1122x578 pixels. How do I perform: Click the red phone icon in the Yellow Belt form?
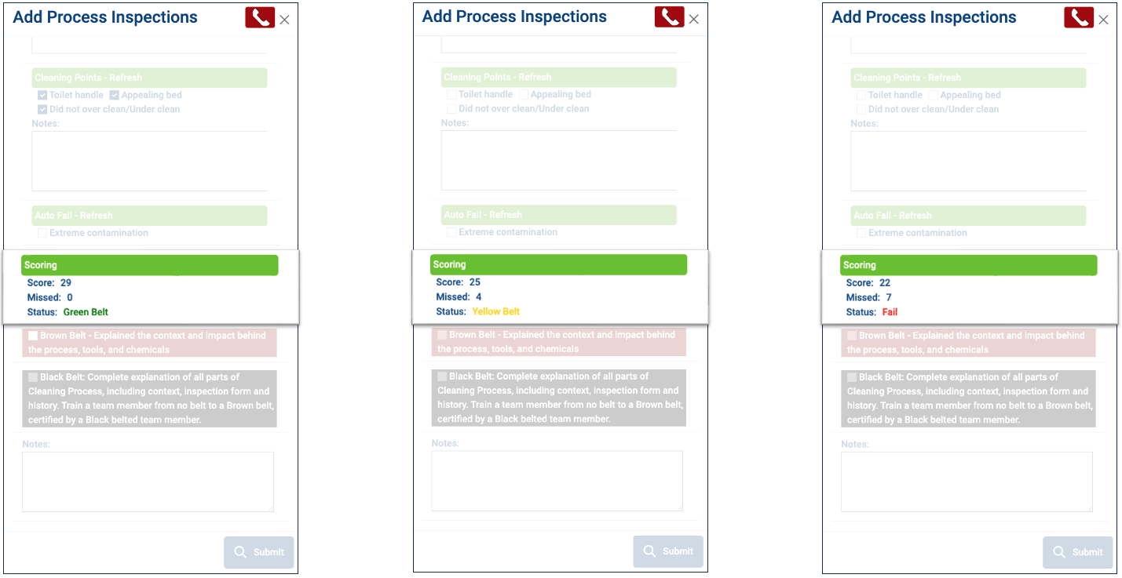point(669,17)
